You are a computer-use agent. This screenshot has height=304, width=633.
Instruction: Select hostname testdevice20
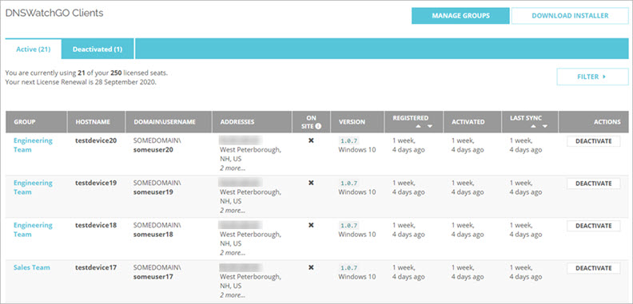[96, 140]
